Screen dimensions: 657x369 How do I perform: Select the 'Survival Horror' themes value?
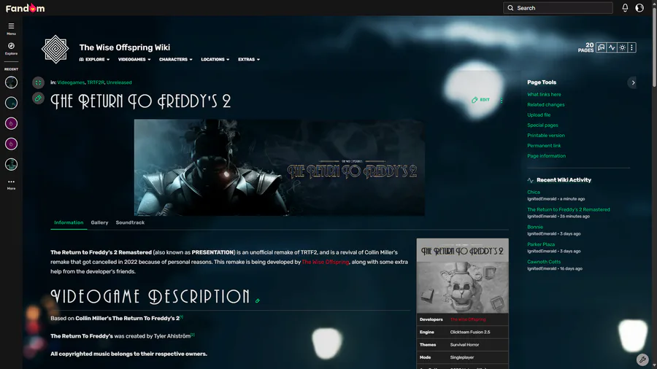pyautogui.click(x=464, y=345)
